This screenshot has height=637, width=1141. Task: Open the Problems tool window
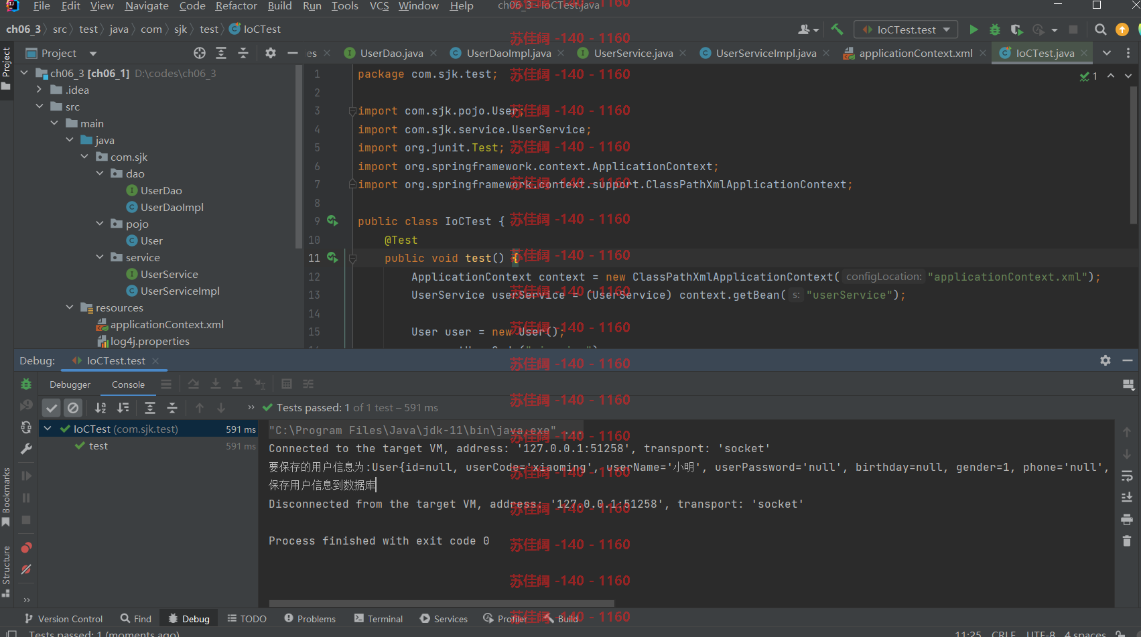pos(310,619)
